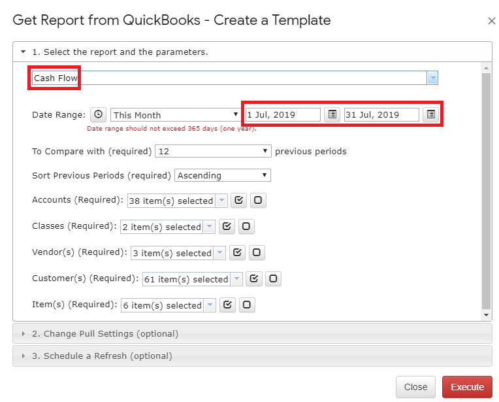Screen dimensions: 499x402
Task: Click the vertical scrollbar in parameters panel
Action: [x=486, y=190]
